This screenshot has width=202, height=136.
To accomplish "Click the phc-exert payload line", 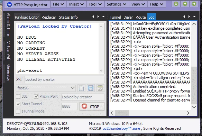I will [x=30, y=70].
